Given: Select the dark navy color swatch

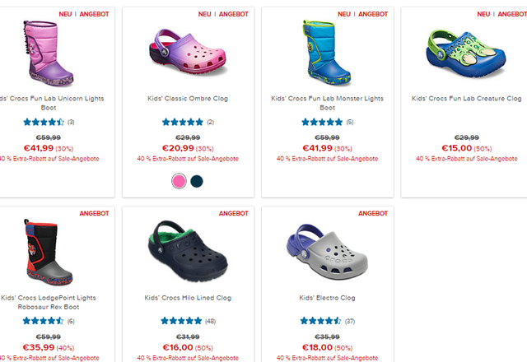Looking at the screenshot, I should [x=197, y=181].
